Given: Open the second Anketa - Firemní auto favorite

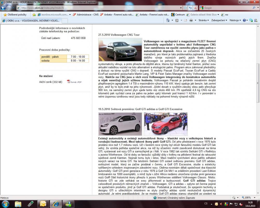Looking at the screenshot, I should [x=152, y=15].
